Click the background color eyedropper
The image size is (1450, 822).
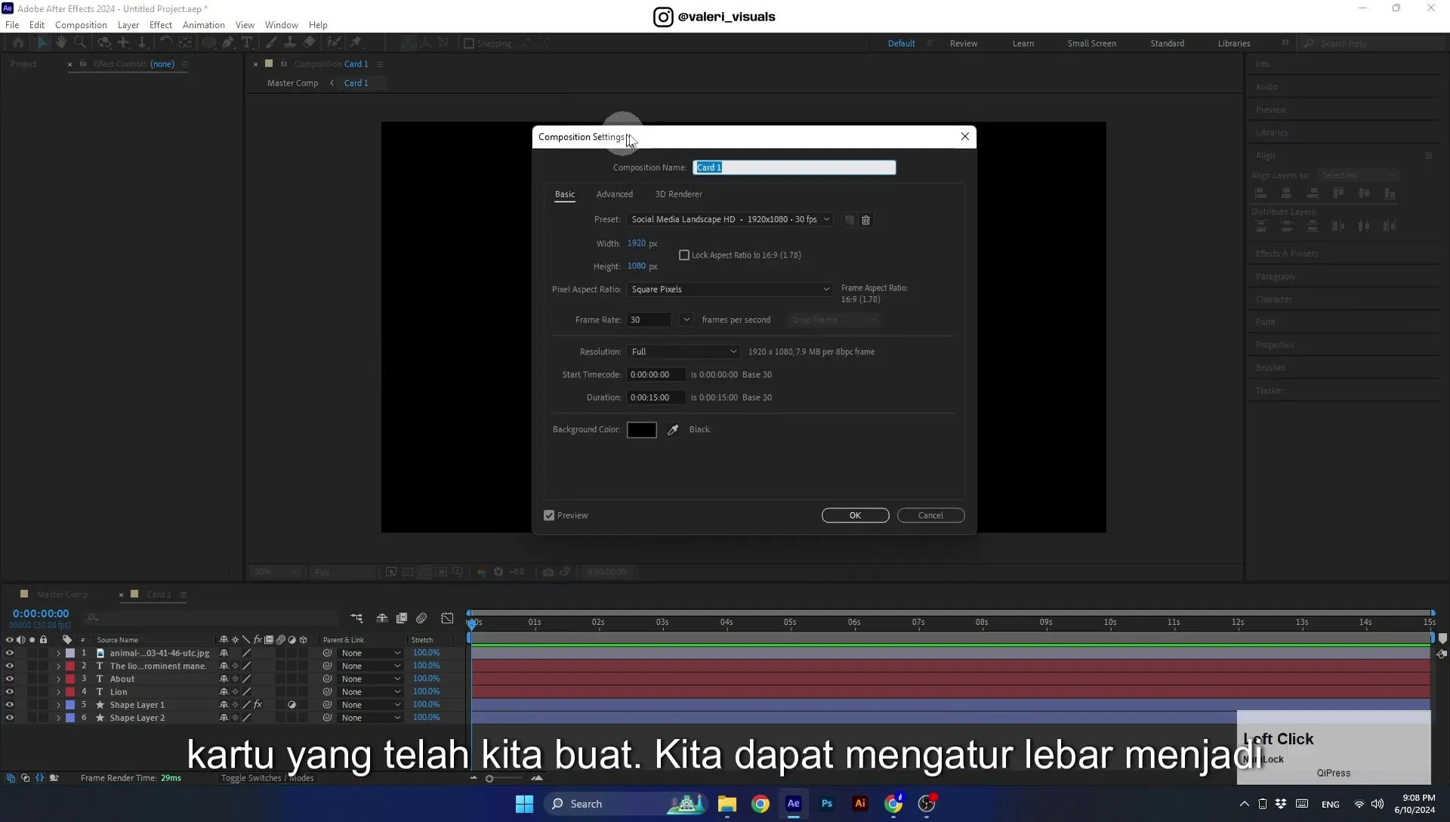click(673, 430)
